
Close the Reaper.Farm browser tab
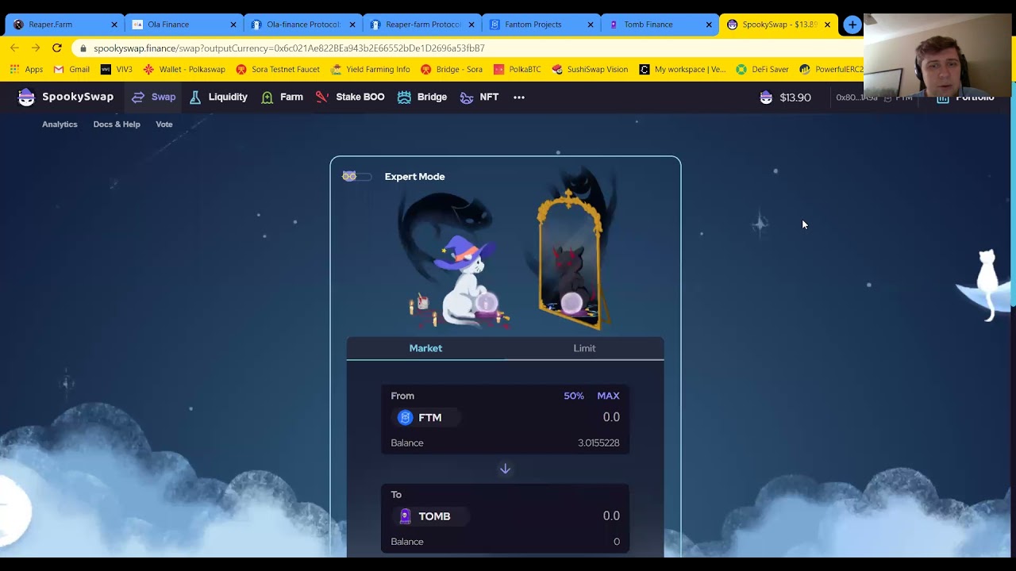click(x=114, y=25)
